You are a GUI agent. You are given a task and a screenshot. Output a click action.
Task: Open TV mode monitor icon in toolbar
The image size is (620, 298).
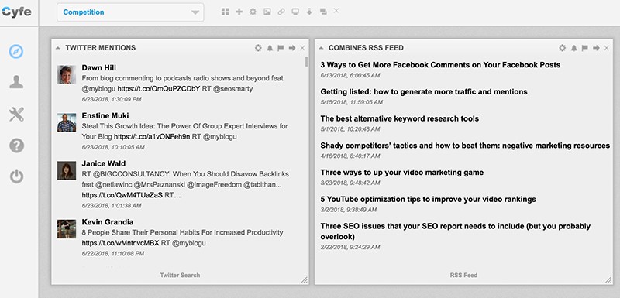coord(295,12)
